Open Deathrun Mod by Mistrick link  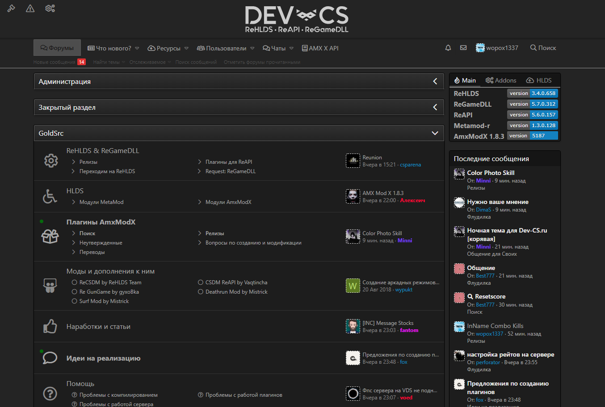pos(236,292)
